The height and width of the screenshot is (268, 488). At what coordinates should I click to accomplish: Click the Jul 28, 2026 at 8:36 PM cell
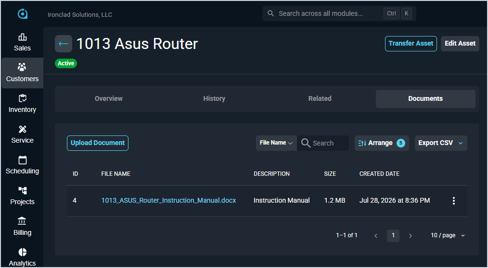coord(395,201)
